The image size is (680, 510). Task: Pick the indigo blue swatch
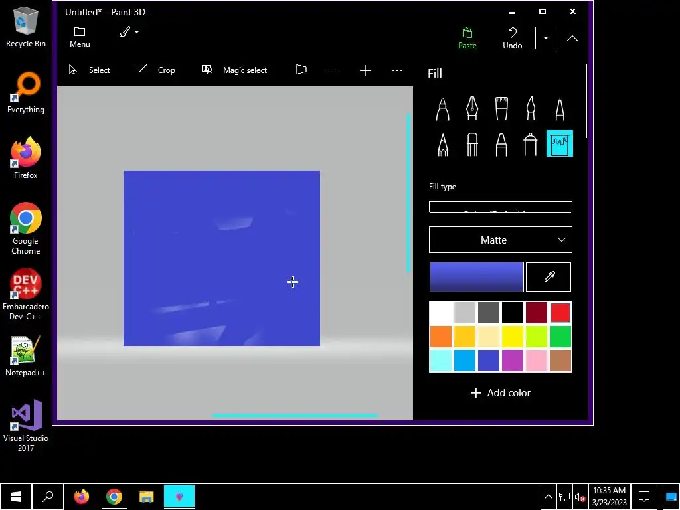point(489,361)
